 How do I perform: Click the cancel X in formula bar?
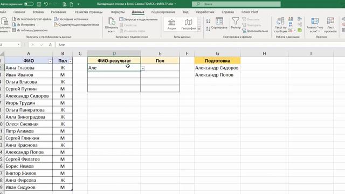pos(33,45)
